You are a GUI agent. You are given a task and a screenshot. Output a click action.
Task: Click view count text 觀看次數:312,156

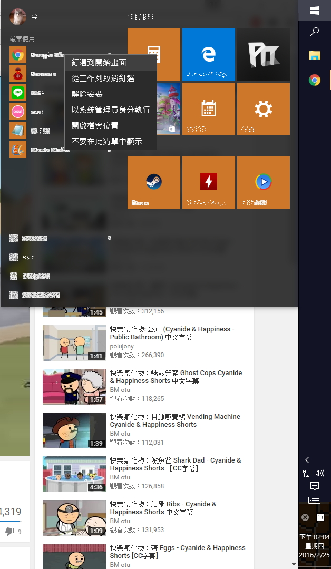(x=137, y=311)
